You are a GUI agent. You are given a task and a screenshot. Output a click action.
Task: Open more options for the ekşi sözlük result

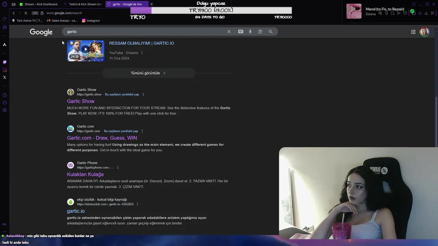click(137, 204)
